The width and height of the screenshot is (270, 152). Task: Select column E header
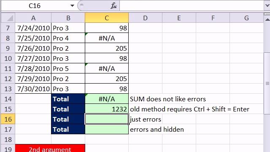[179, 18]
